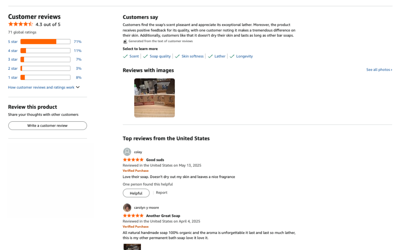Click the See all photos arrow link
Image resolution: width=400 pixels, height=250 pixels.
(x=379, y=70)
